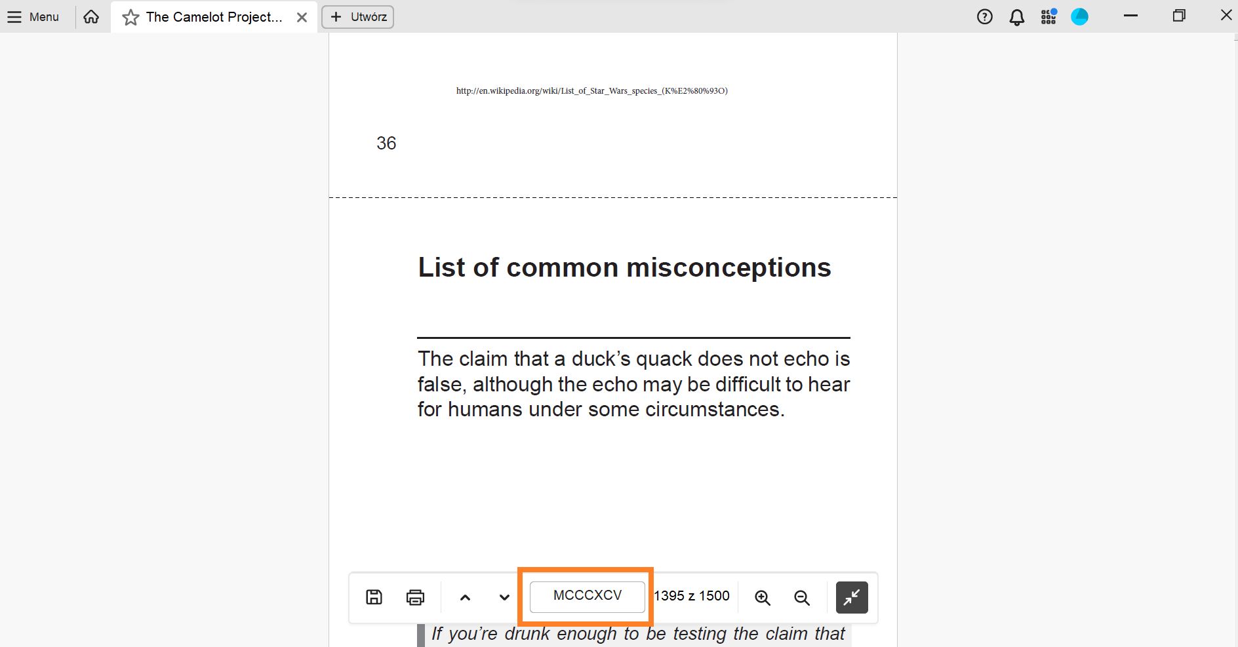Image resolution: width=1238 pixels, height=647 pixels.
Task: Open the notifications bell
Action: tap(1017, 17)
